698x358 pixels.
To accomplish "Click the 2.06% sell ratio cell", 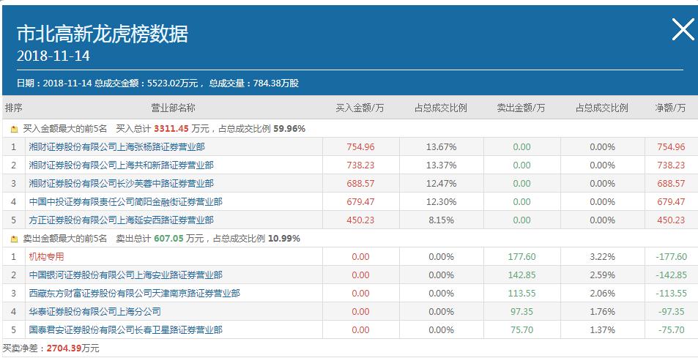I will pyautogui.click(x=602, y=293).
